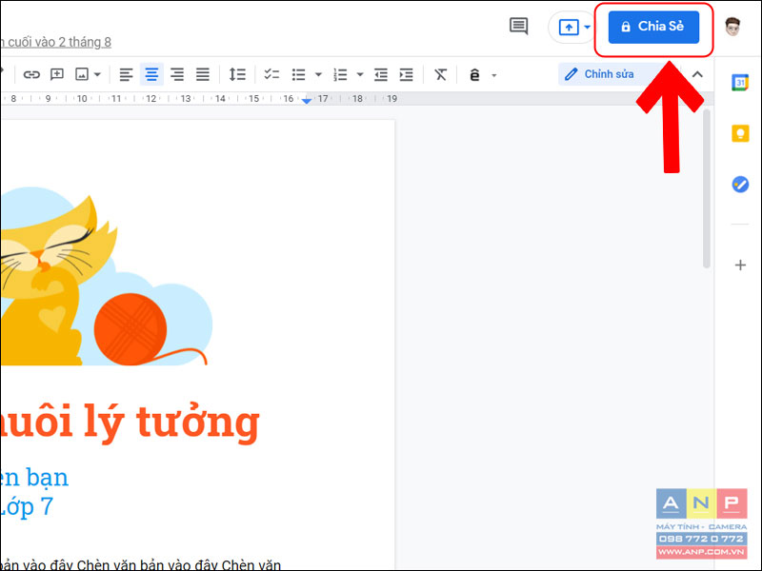Open Google Tasks side panel
Image resolution: width=762 pixels, height=571 pixels.
(x=740, y=185)
